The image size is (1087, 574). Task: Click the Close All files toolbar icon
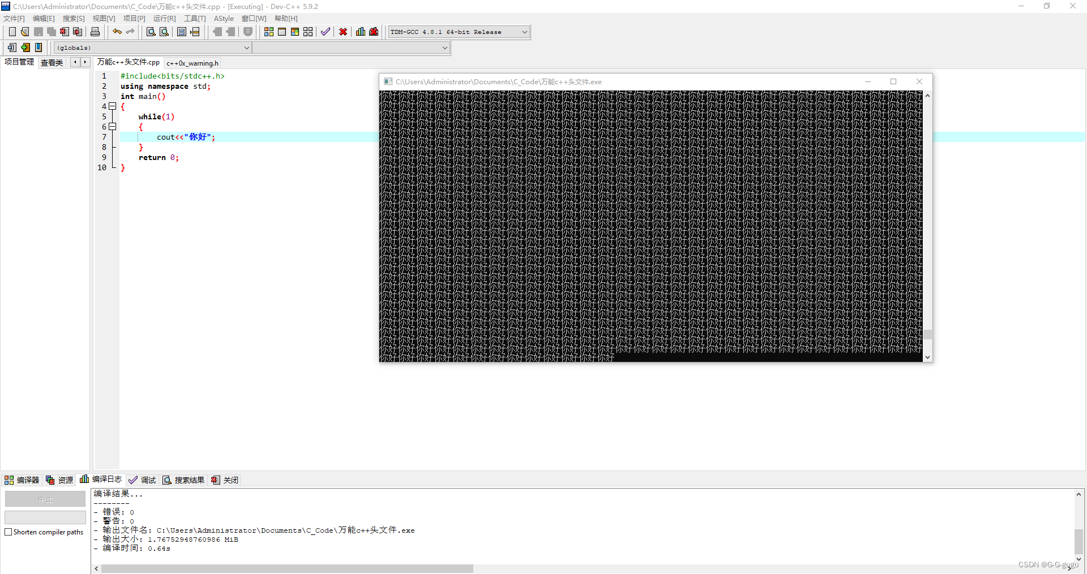coord(78,32)
